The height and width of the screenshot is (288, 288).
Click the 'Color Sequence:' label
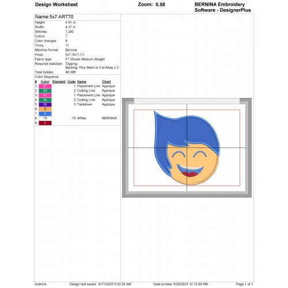47,77
